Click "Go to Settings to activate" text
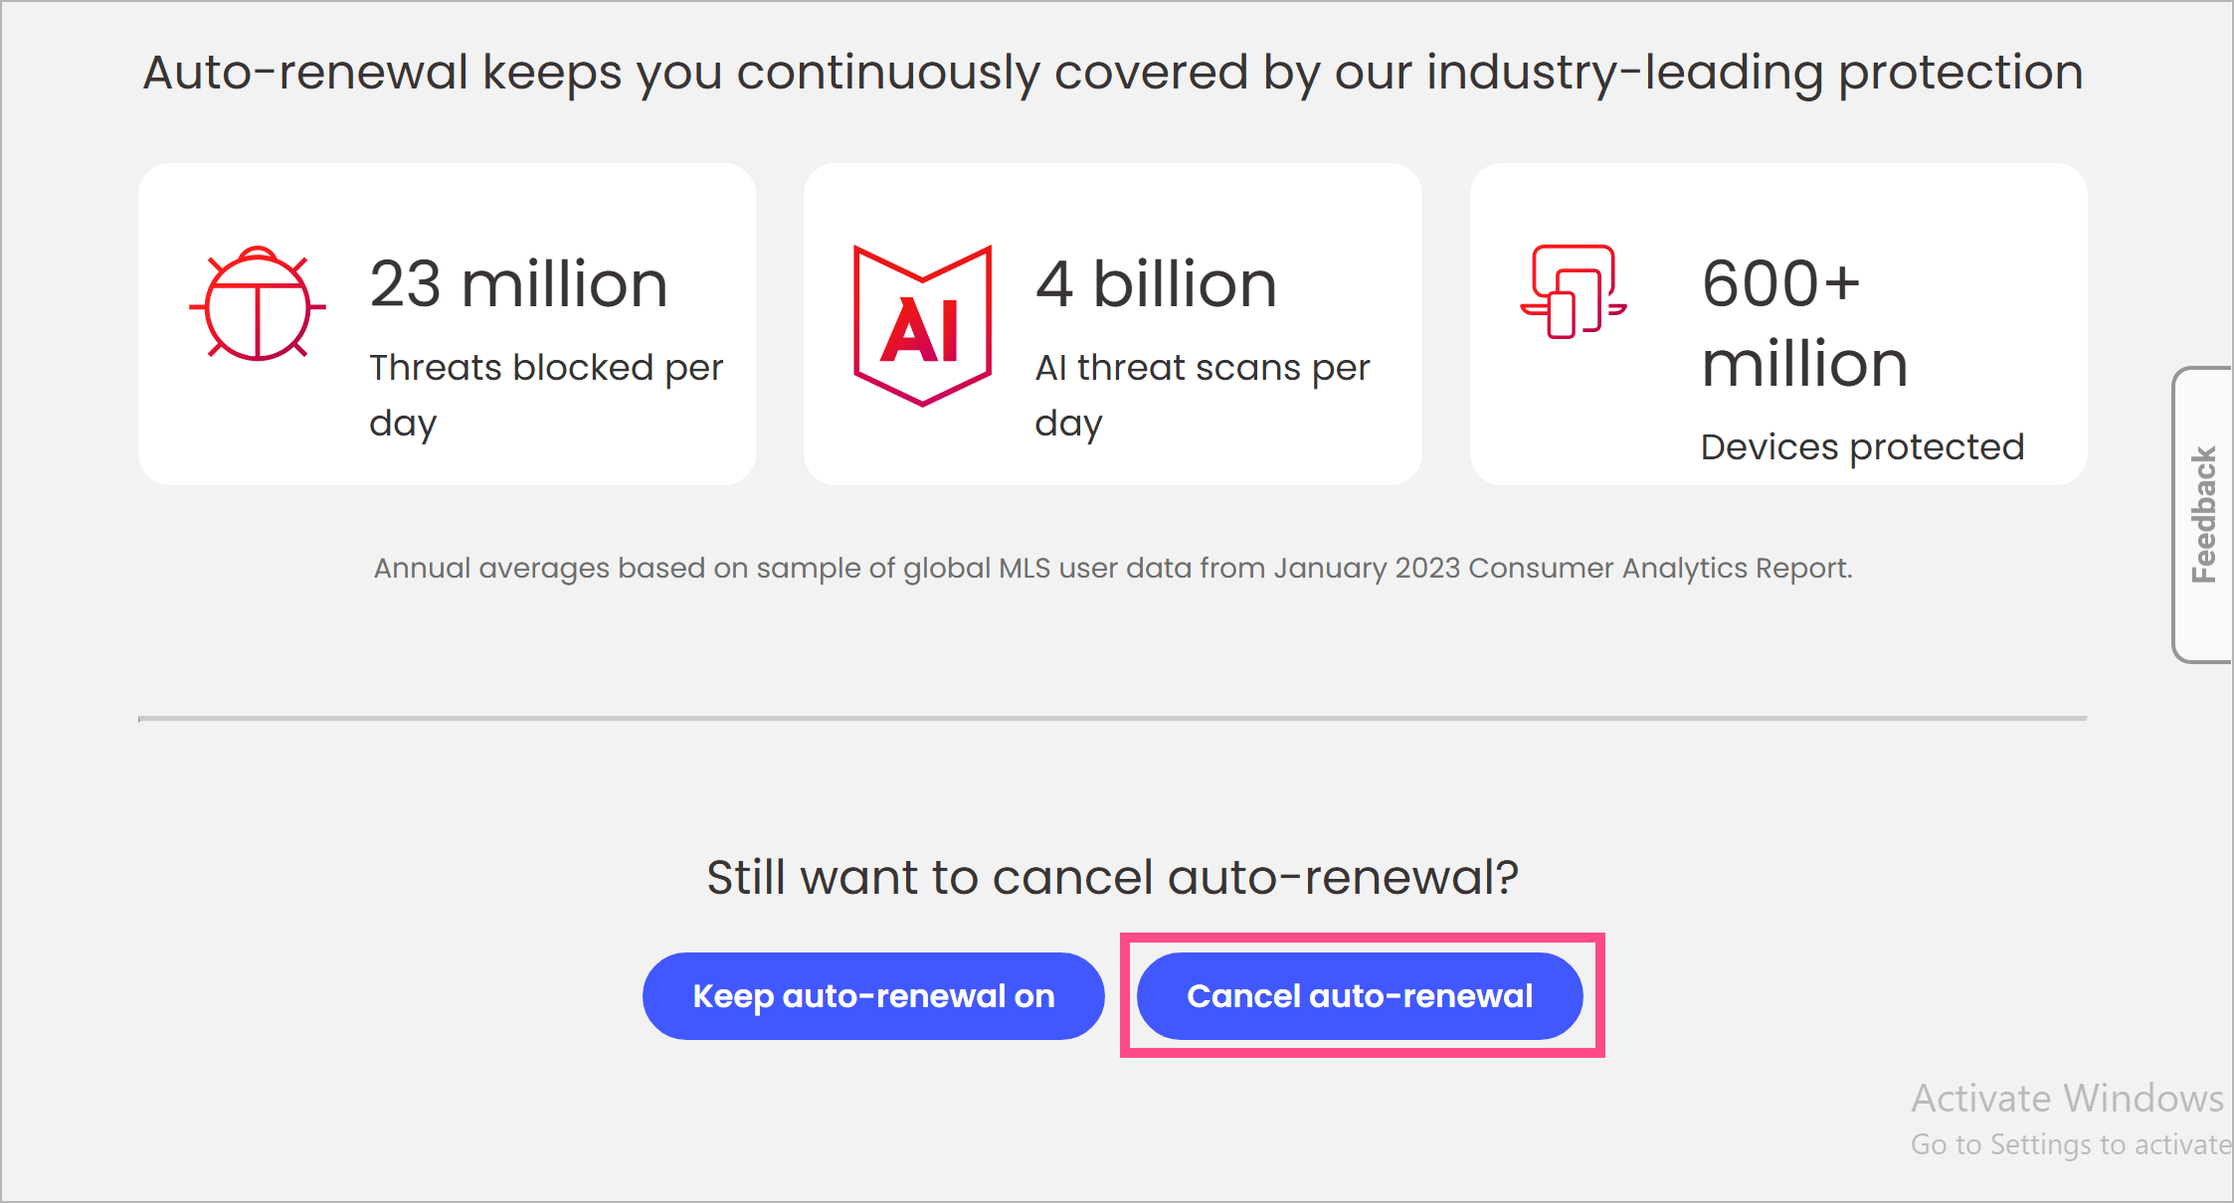This screenshot has height=1203, width=2234. coord(2070,1144)
